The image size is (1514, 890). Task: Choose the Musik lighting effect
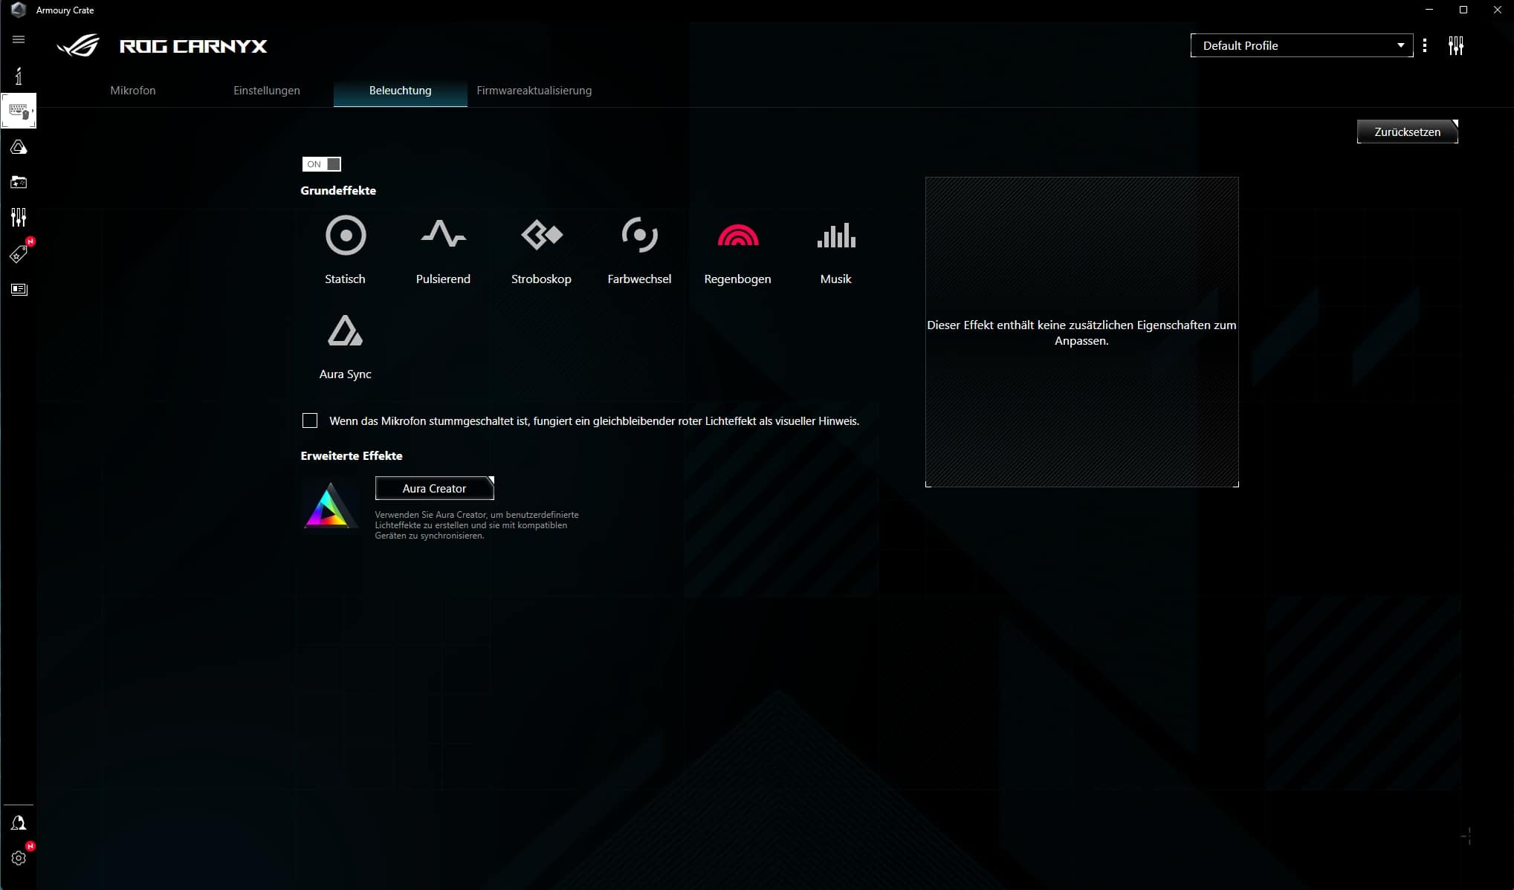coord(835,236)
